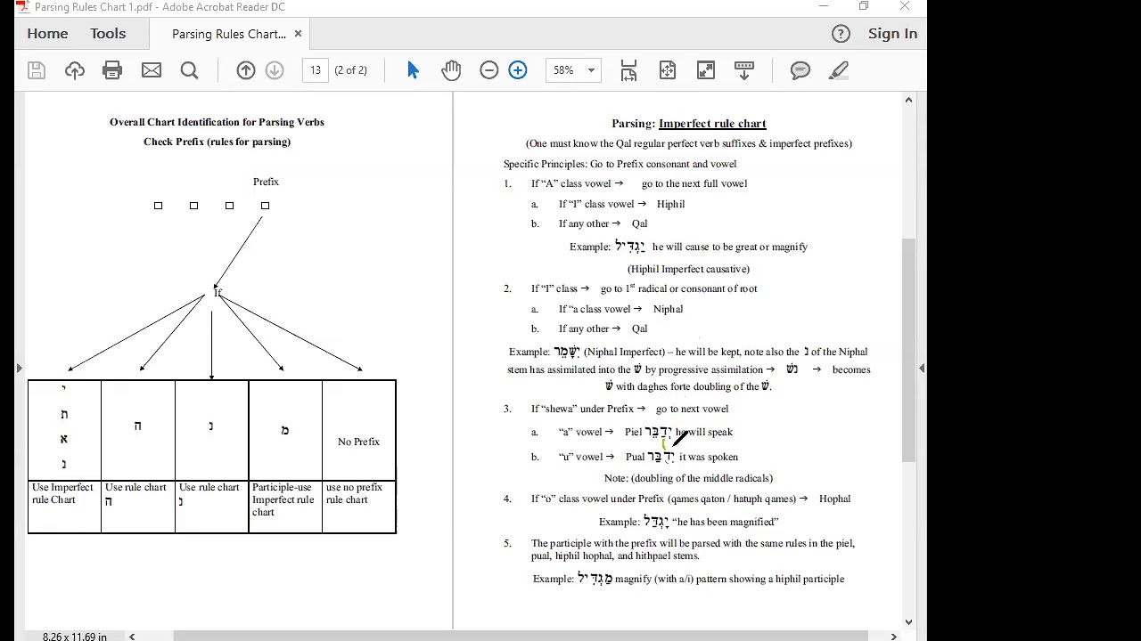Click the Sign In link
The image size is (1141, 641).
[892, 34]
